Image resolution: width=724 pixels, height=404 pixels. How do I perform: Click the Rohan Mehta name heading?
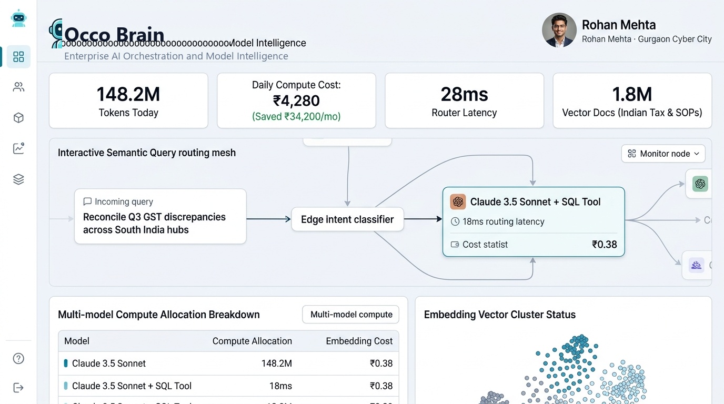click(619, 25)
